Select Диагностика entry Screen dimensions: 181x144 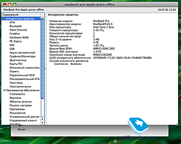tap(18, 60)
